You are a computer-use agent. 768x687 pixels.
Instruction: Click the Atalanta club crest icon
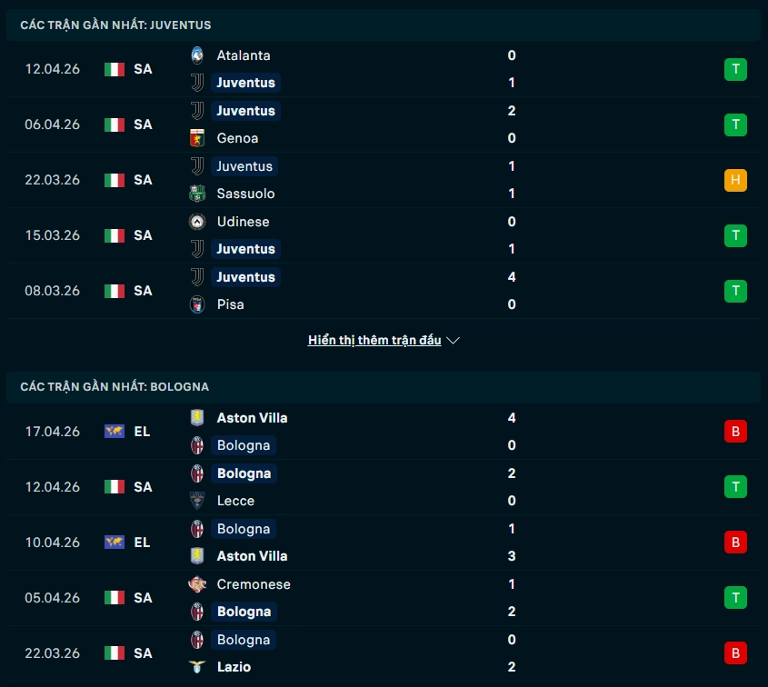(197, 55)
